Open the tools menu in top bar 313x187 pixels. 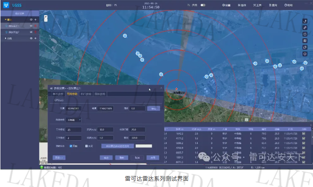click(x=257, y=5)
